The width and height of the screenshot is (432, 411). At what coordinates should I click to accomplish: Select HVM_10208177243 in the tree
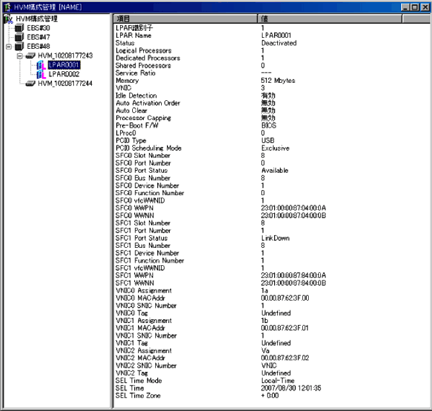click(x=65, y=56)
